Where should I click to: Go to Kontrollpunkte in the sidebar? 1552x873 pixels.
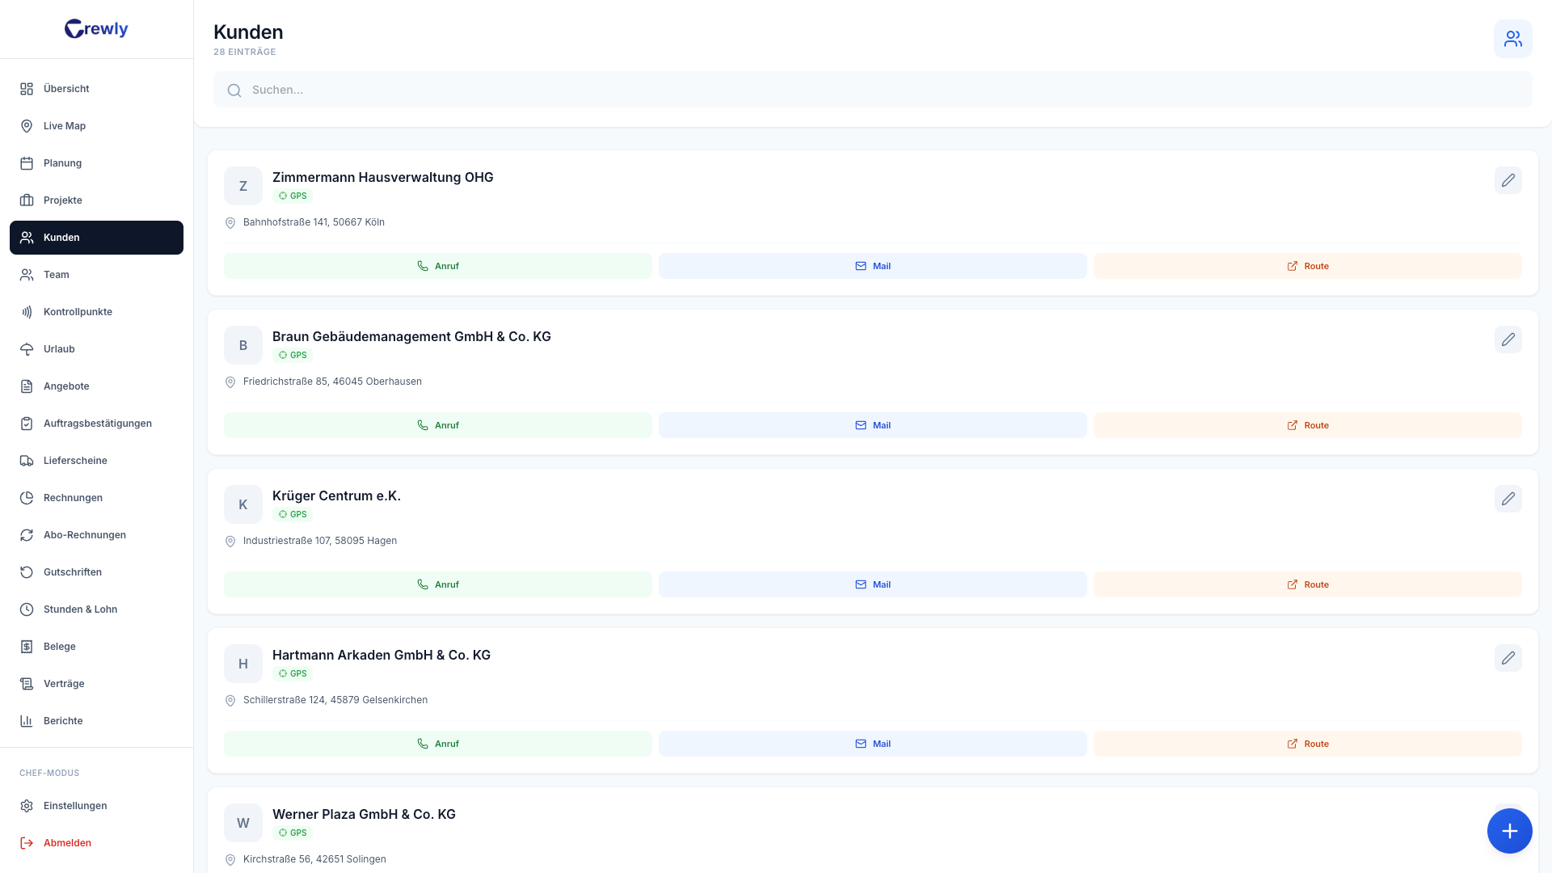click(x=78, y=312)
